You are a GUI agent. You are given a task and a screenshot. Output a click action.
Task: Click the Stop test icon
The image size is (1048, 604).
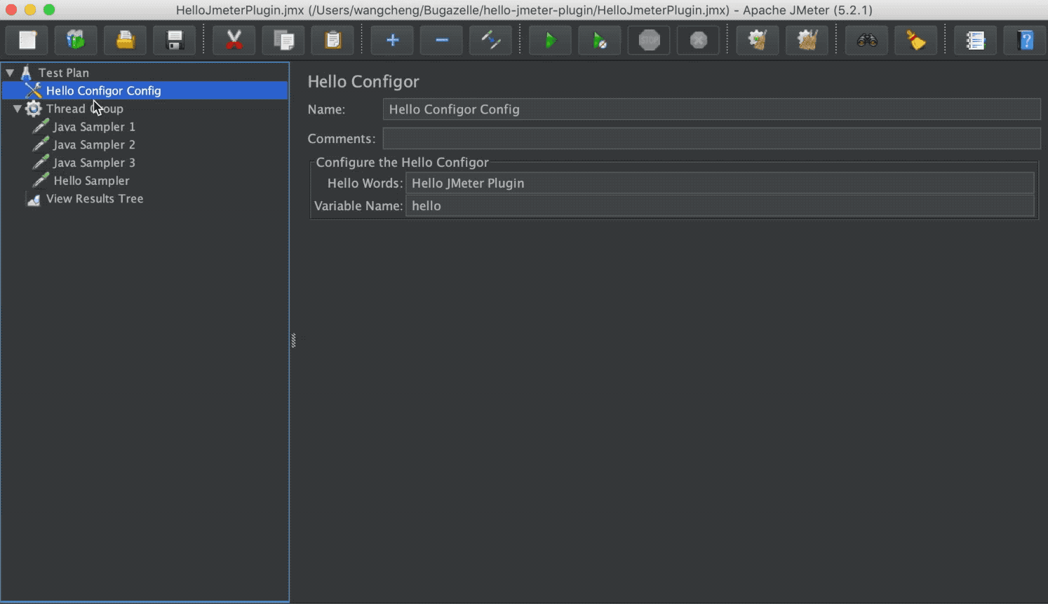(649, 40)
